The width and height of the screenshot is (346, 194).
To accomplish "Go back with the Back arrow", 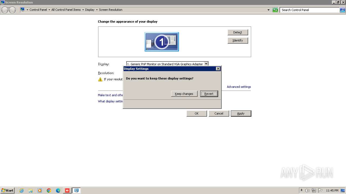I will 5,10.
